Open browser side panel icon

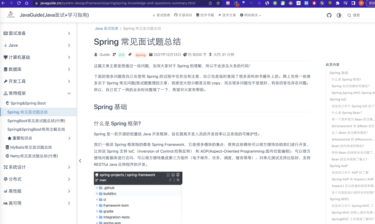pyautogui.click(x=353, y=3)
